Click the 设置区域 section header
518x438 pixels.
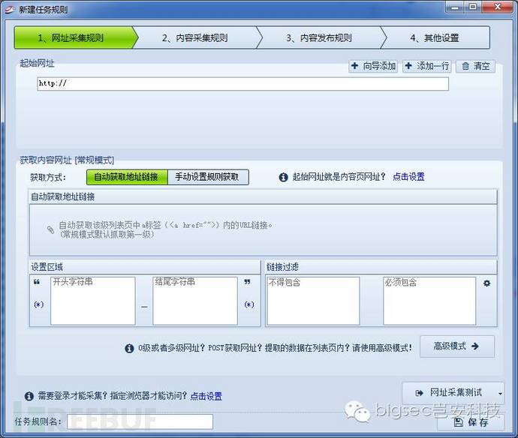coord(145,267)
